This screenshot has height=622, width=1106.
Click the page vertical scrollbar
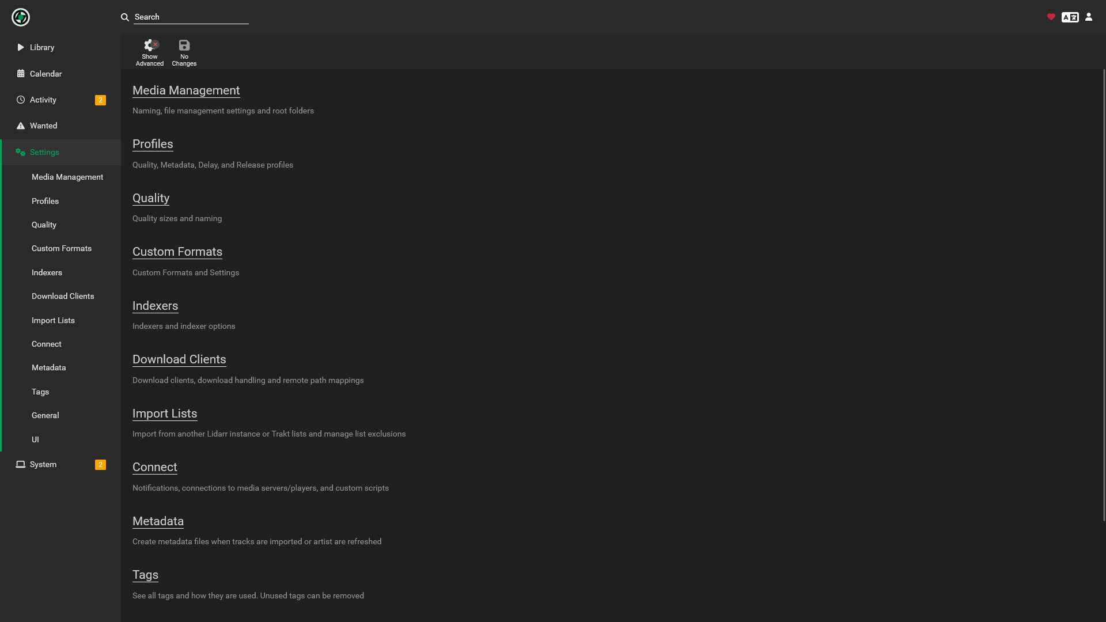coord(1104,295)
